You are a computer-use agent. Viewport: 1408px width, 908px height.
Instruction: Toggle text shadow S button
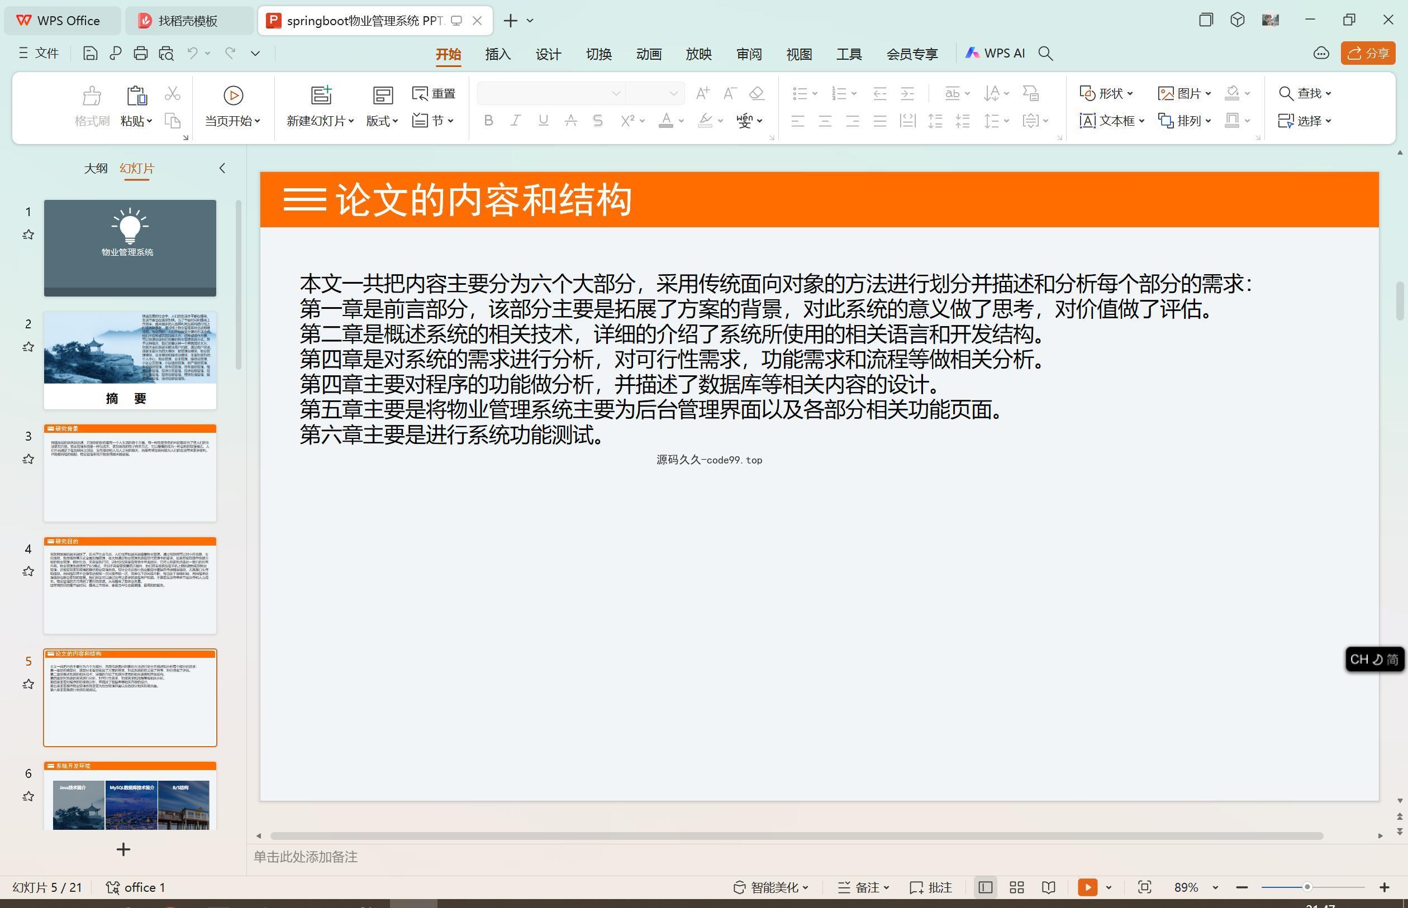click(597, 121)
